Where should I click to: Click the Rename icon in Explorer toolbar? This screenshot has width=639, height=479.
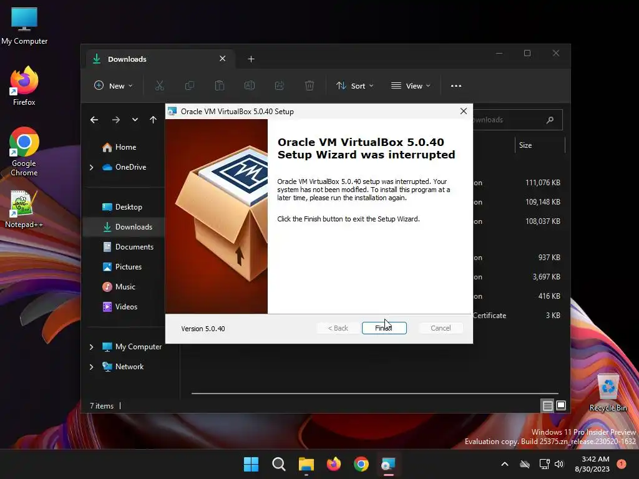pos(250,86)
